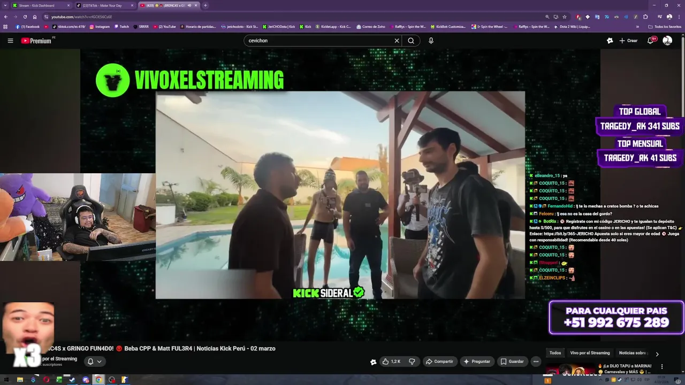The height and width of the screenshot is (385, 685).
Task: Click the video title 'Noticias Kick Perú - 02 marzo'
Action: point(236,349)
